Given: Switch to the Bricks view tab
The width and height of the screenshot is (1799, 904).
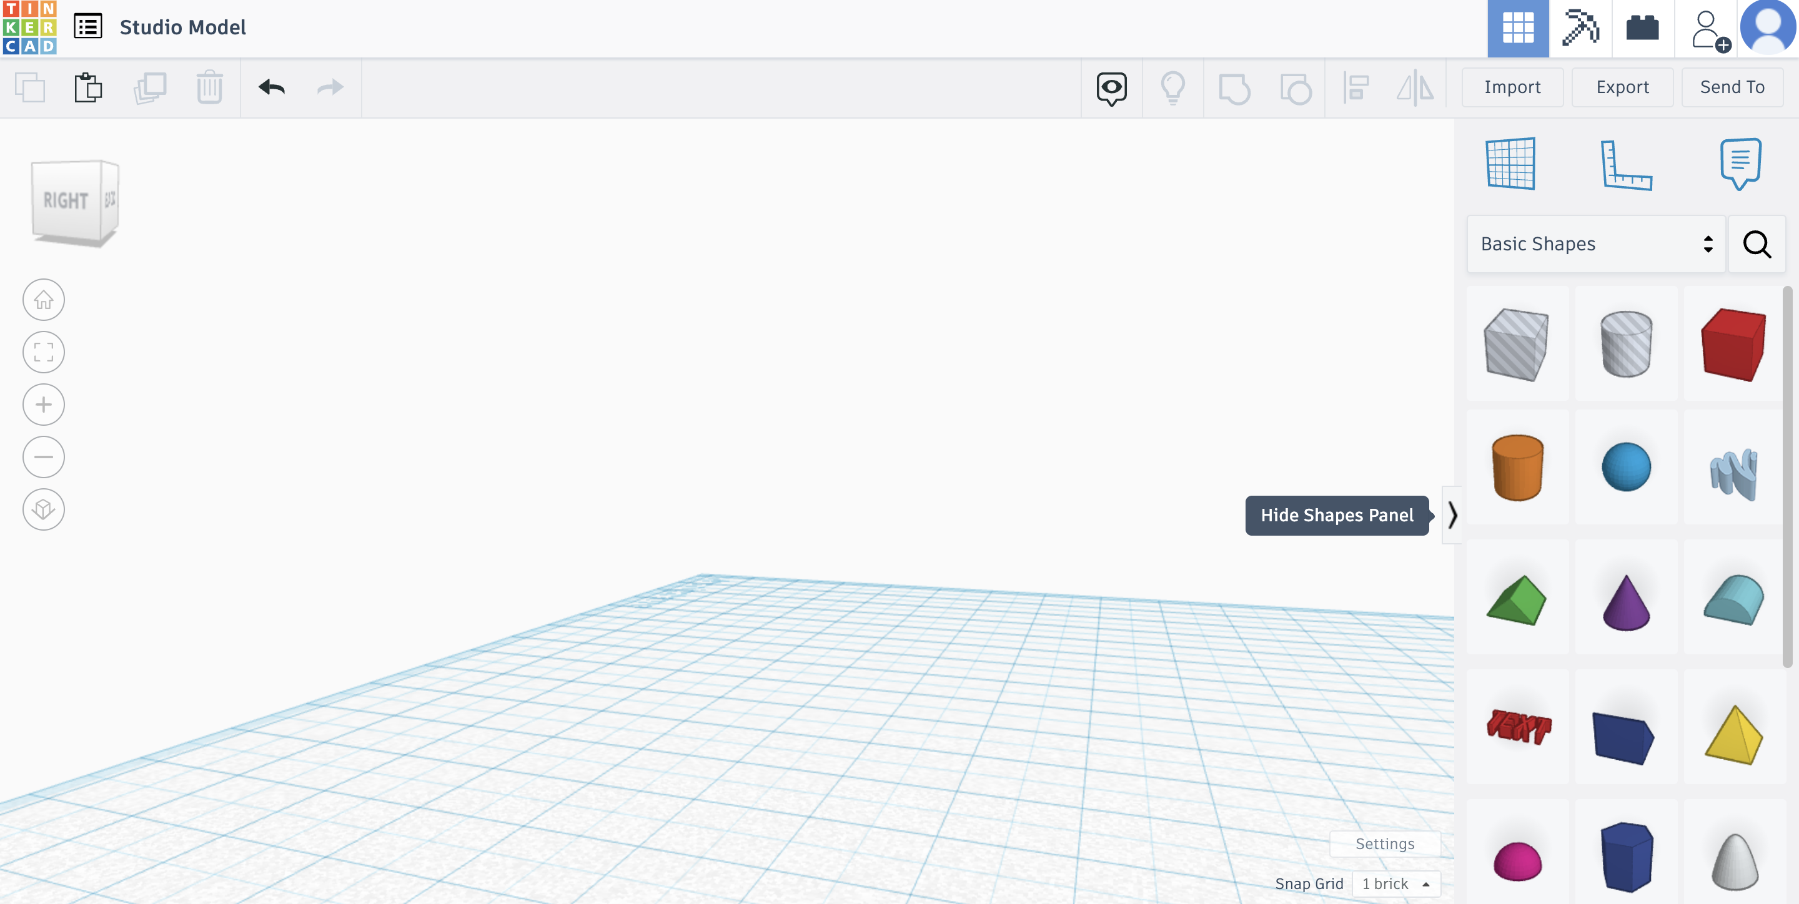Looking at the screenshot, I should coord(1642,29).
